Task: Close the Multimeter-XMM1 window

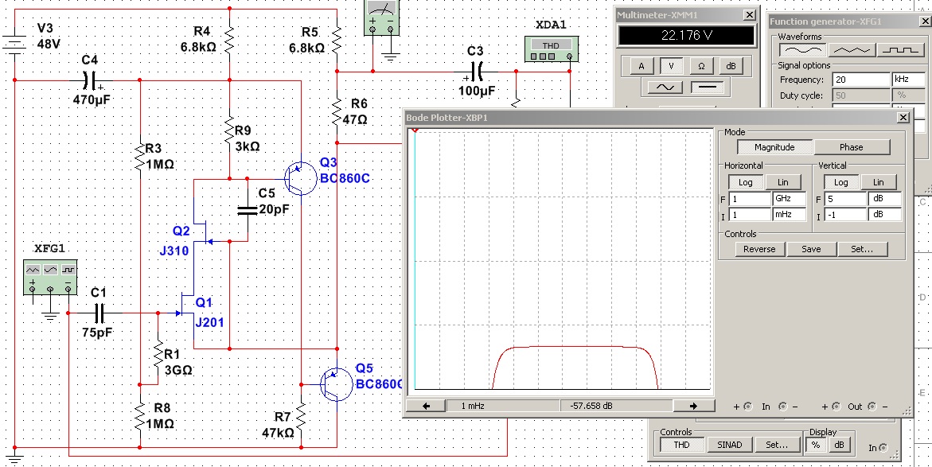Action: click(x=750, y=15)
